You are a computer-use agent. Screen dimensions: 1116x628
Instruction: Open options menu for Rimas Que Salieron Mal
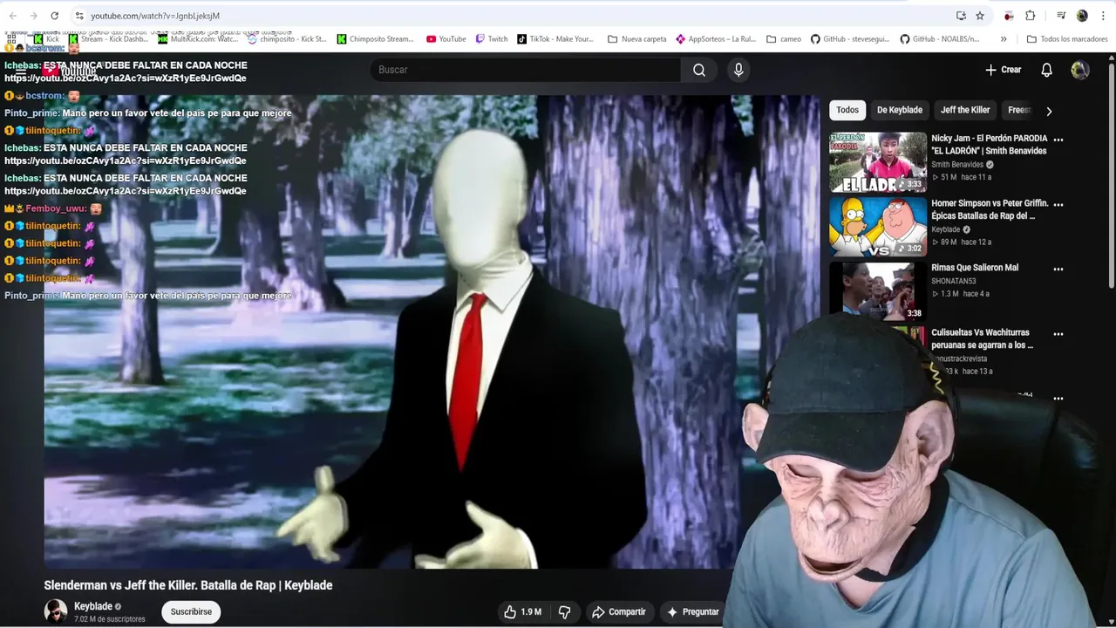1058,270
